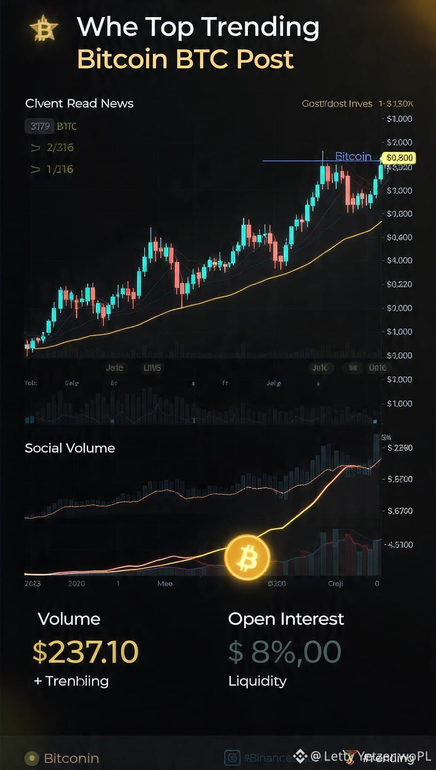This screenshot has width=436, height=770.
Task: Click the $ 2290 Social Volume axis label
Action: [400, 448]
